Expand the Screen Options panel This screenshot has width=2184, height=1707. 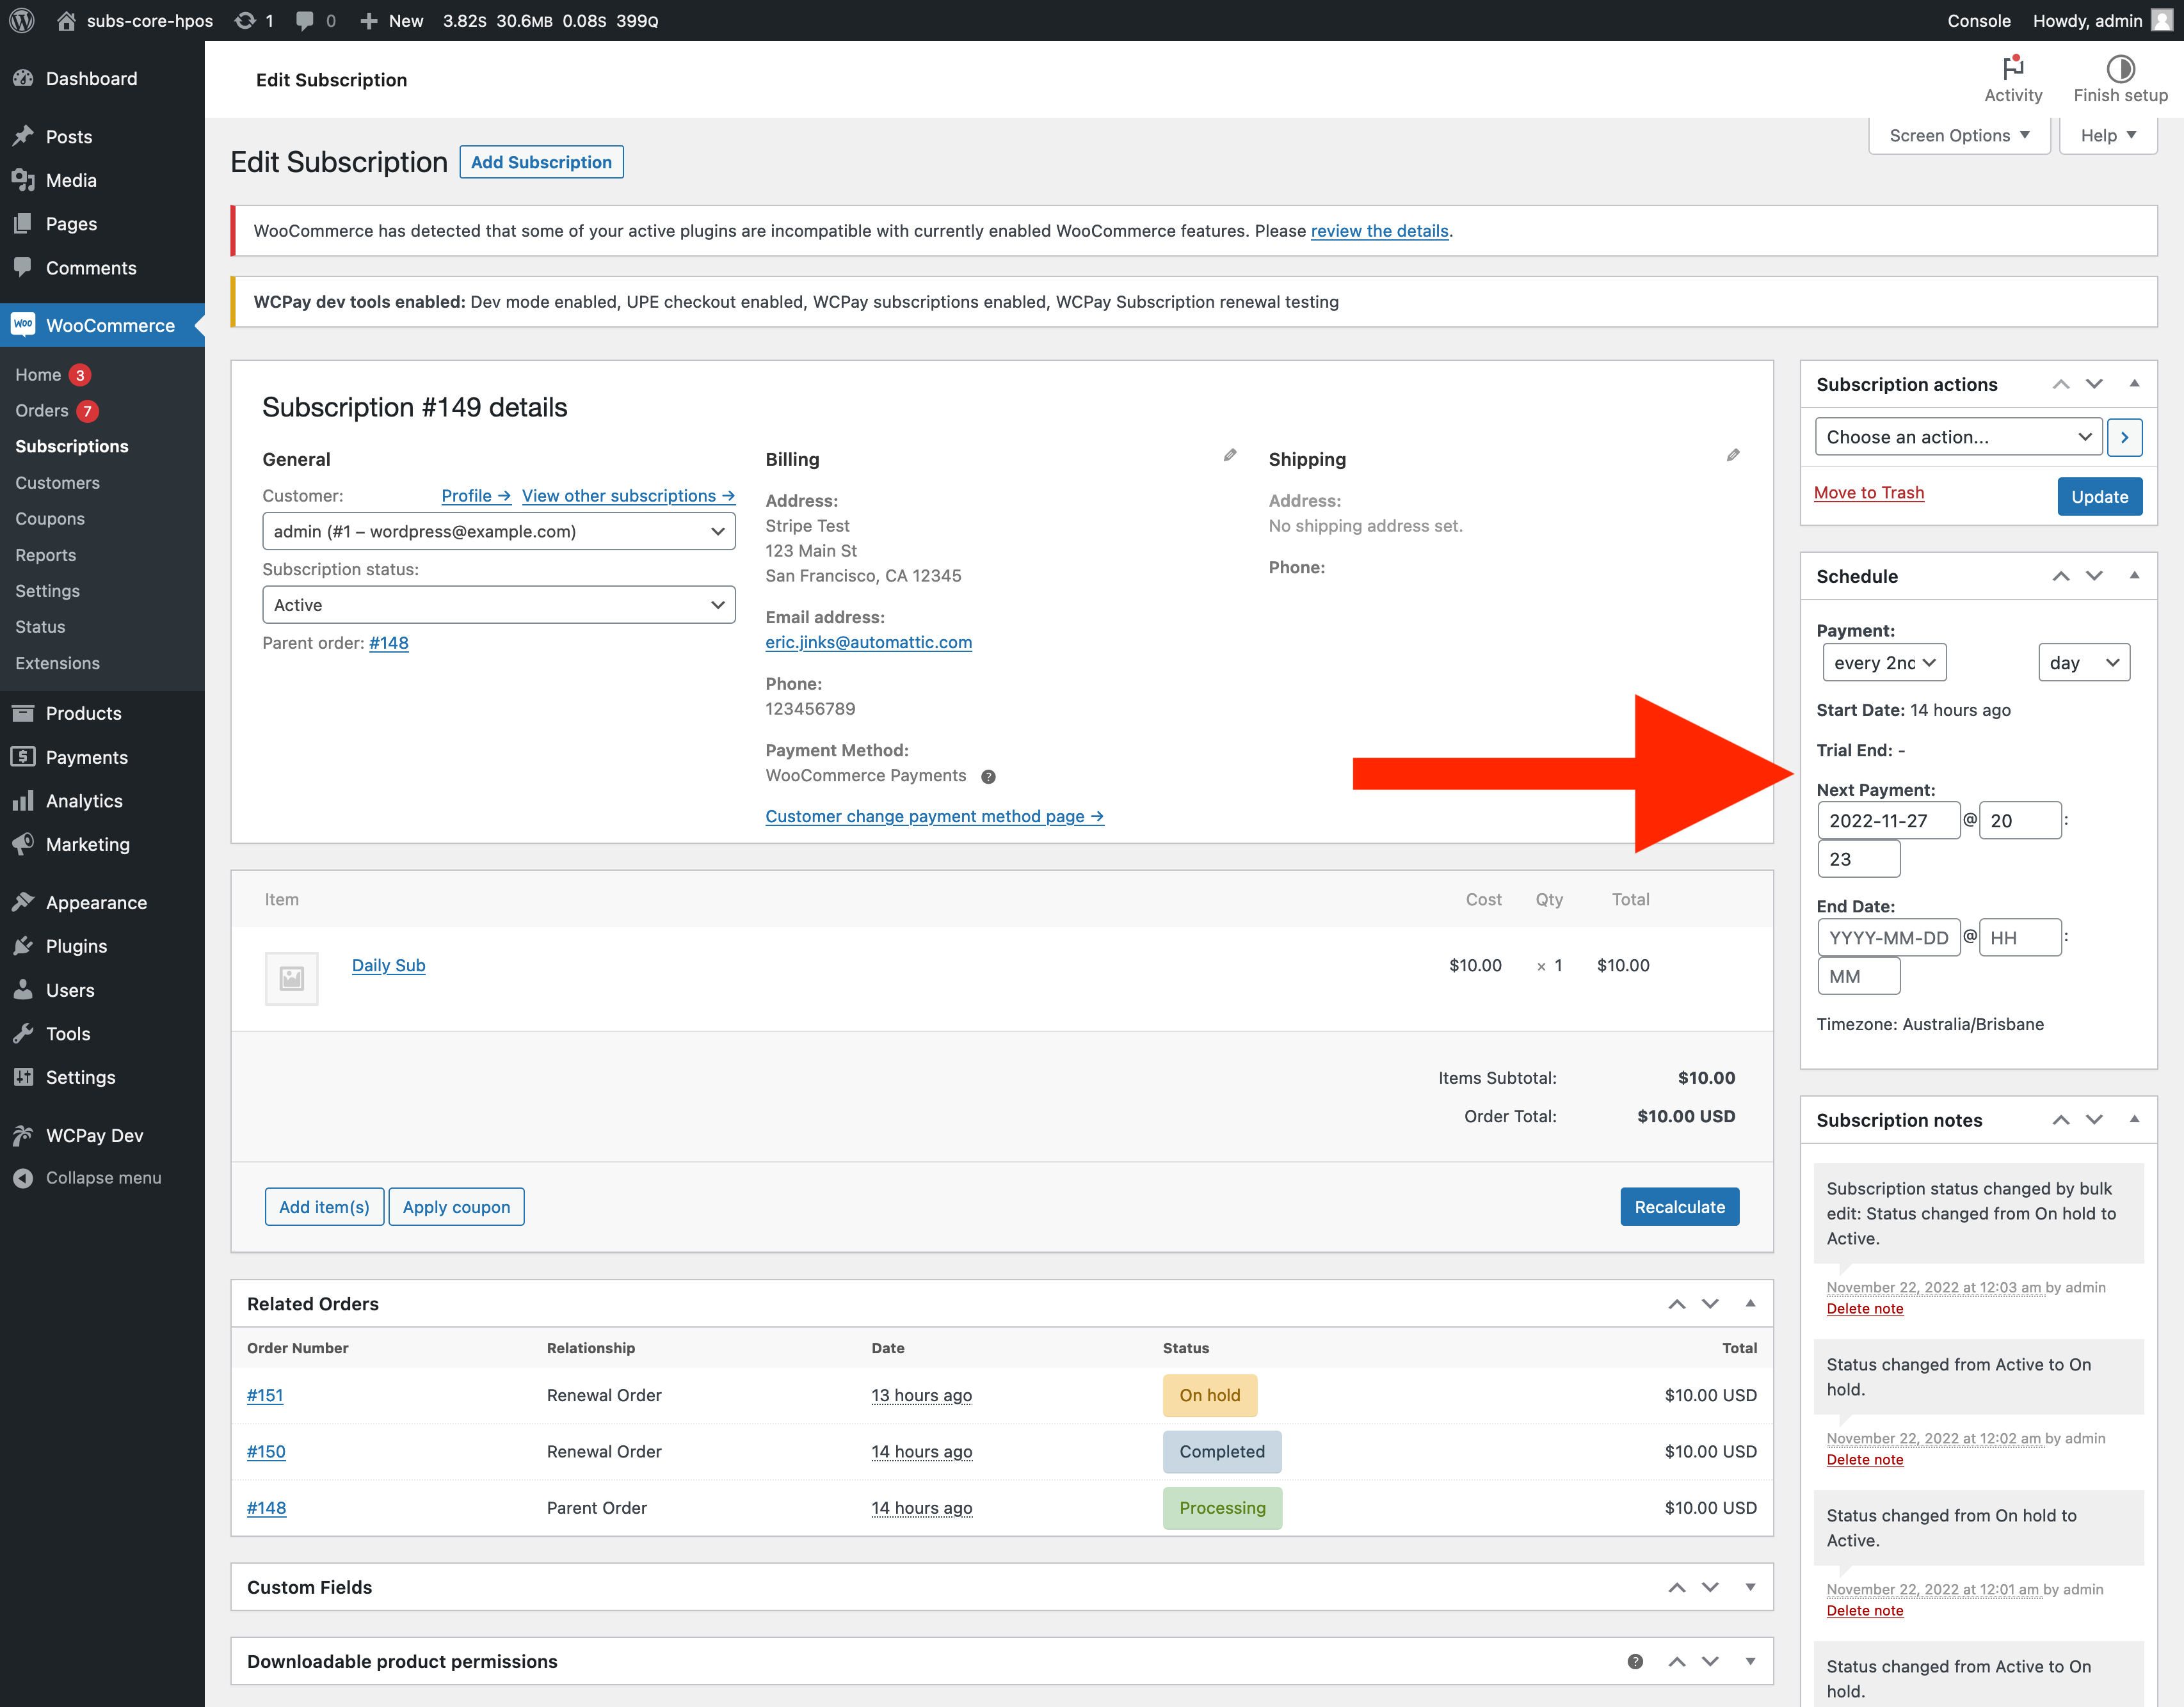1958,135
